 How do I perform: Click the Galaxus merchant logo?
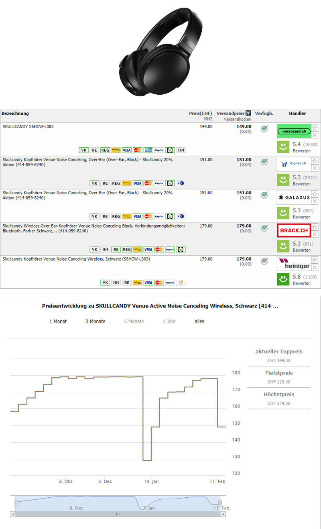click(x=294, y=197)
